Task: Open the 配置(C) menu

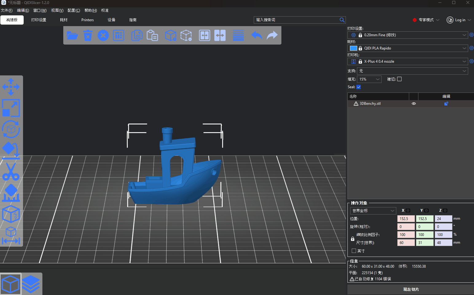Action: click(74, 10)
